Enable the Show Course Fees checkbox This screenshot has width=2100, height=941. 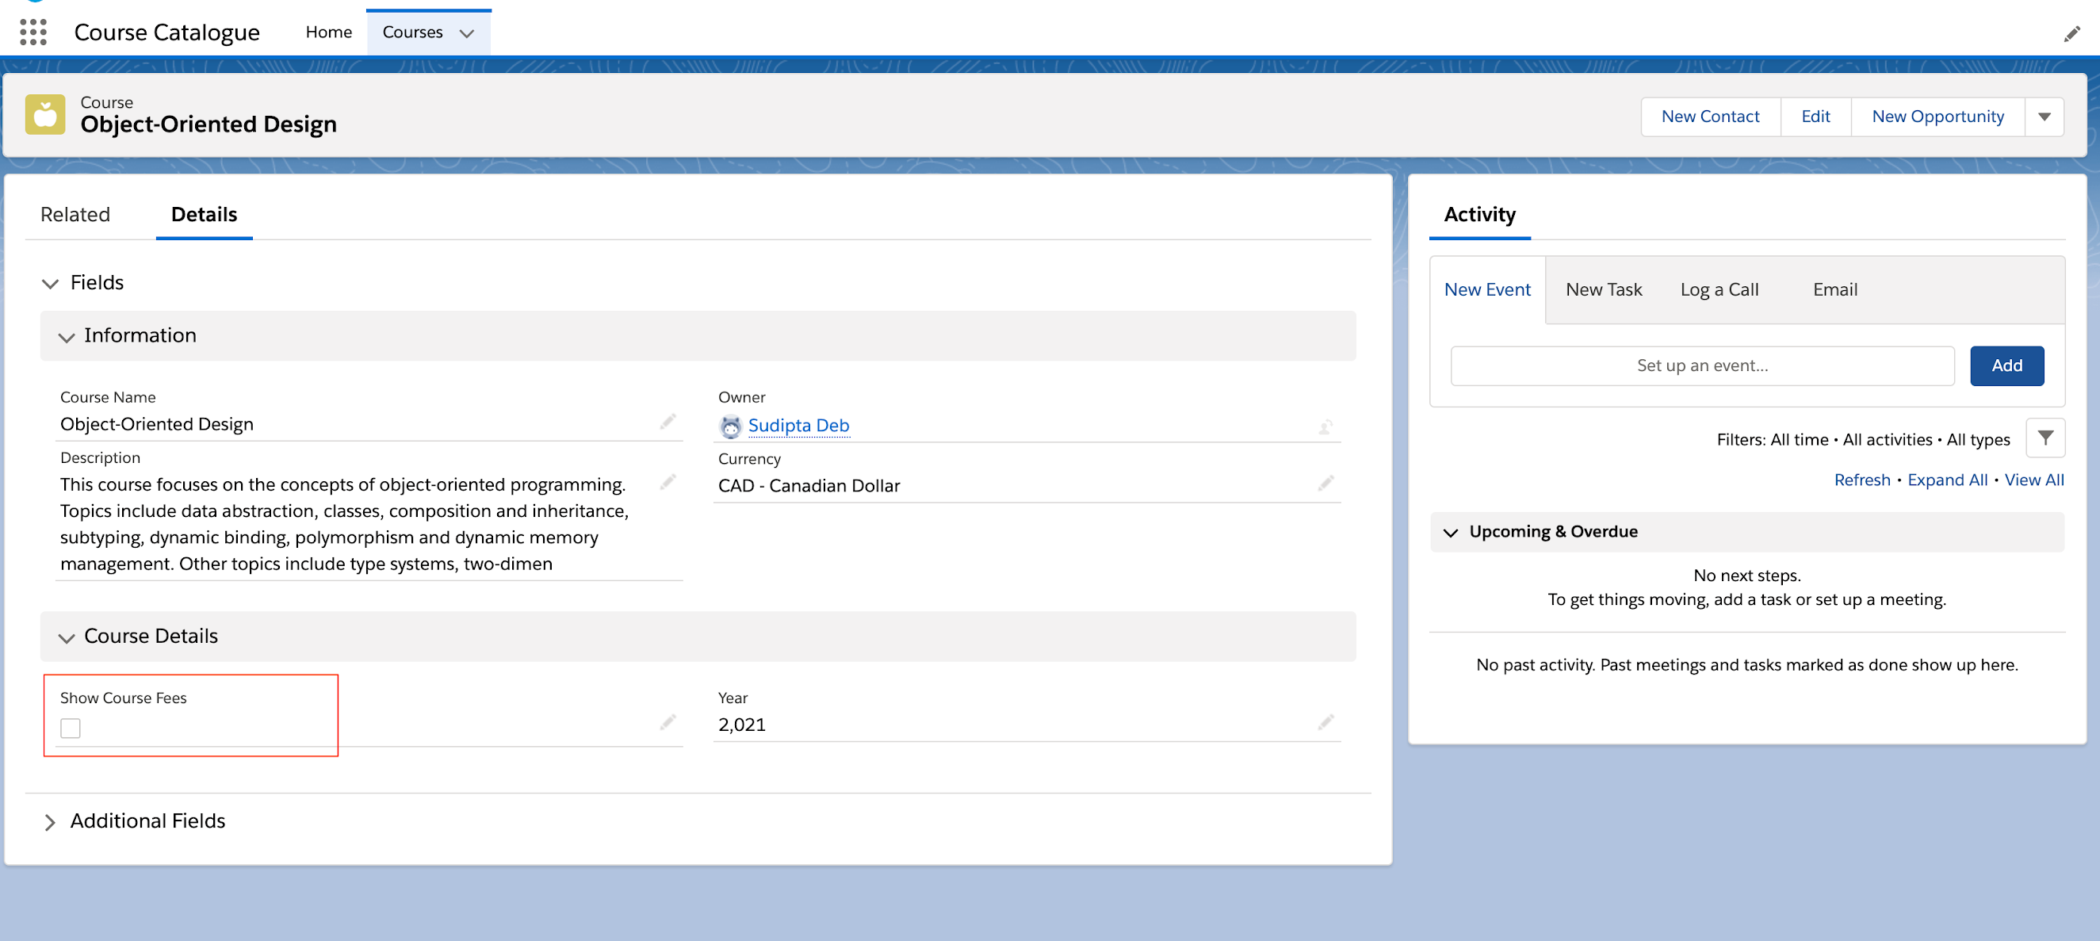71,728
